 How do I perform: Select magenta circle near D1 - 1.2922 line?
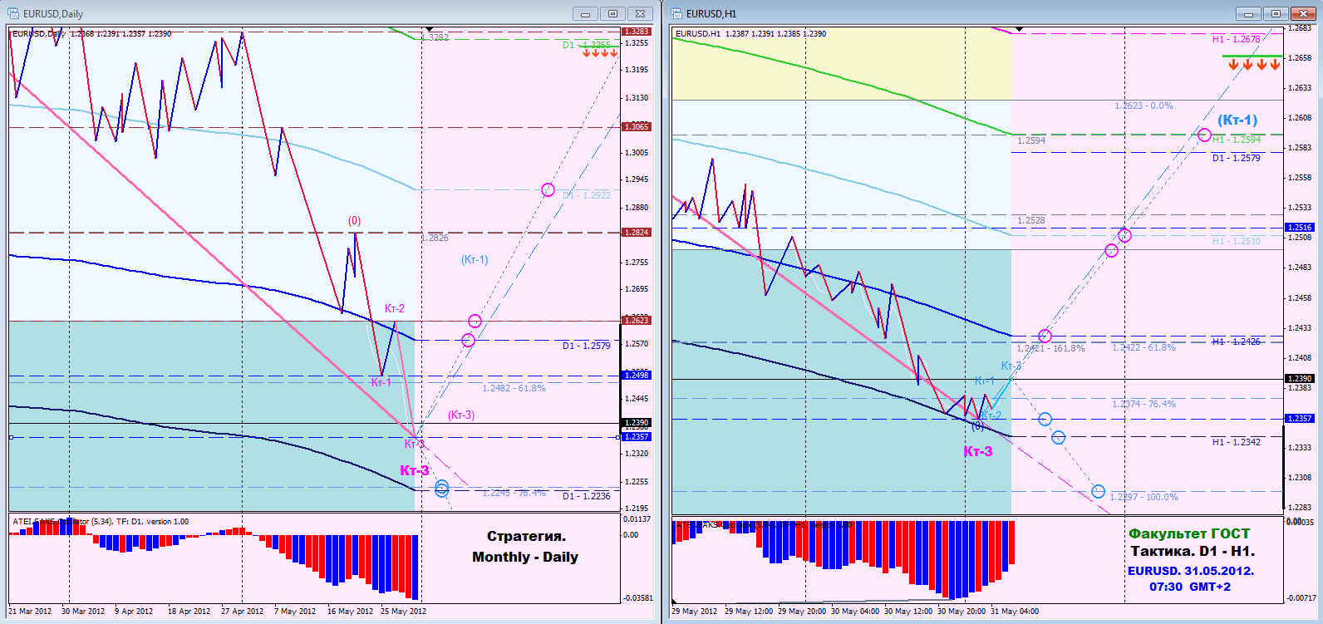click(x=548, y=190)
